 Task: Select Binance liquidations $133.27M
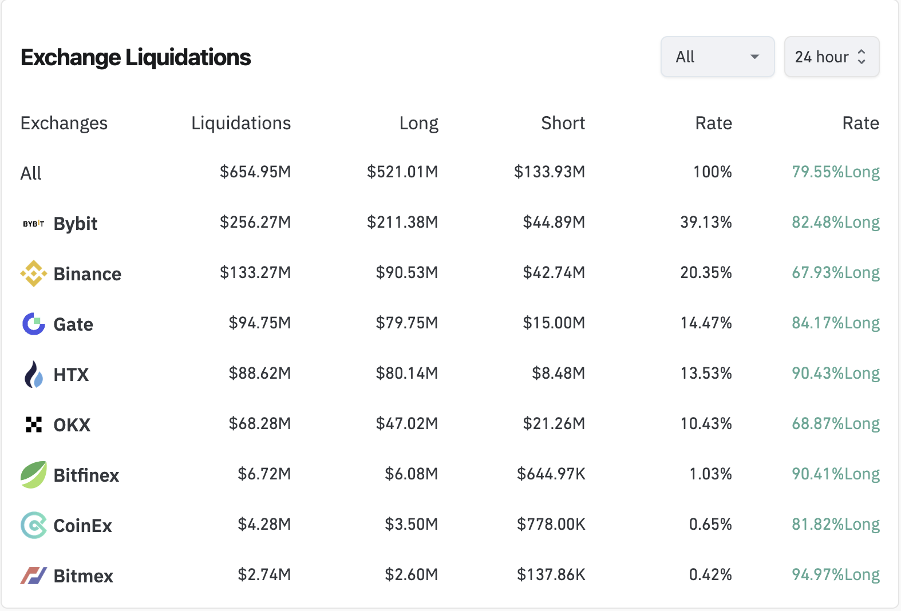click(256, 272)
